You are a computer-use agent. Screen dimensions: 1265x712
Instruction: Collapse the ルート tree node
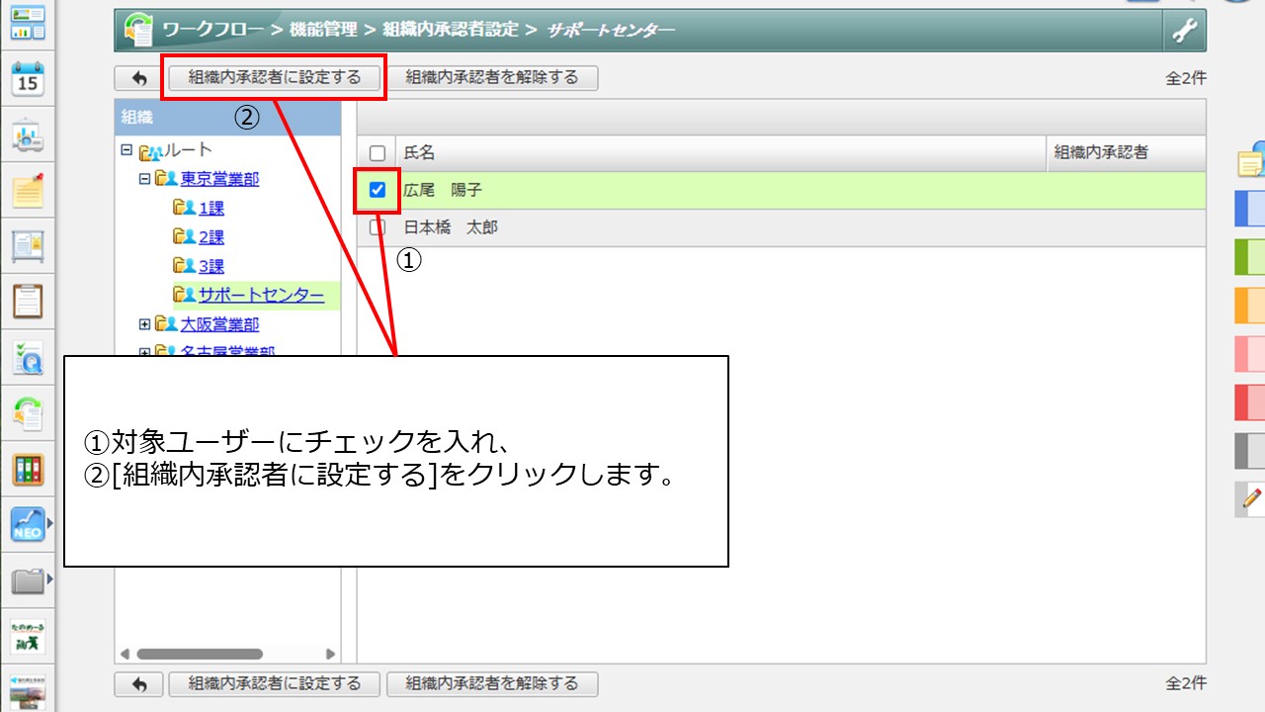[126, 150]
